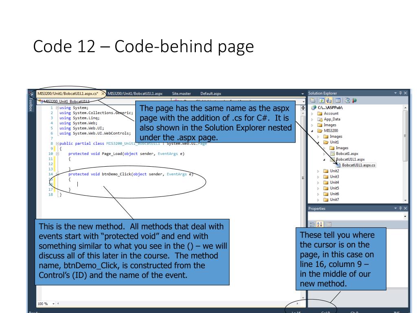The image size is (417, 313).
Task: Collapse the public partial class region
Action: point(57,143)
